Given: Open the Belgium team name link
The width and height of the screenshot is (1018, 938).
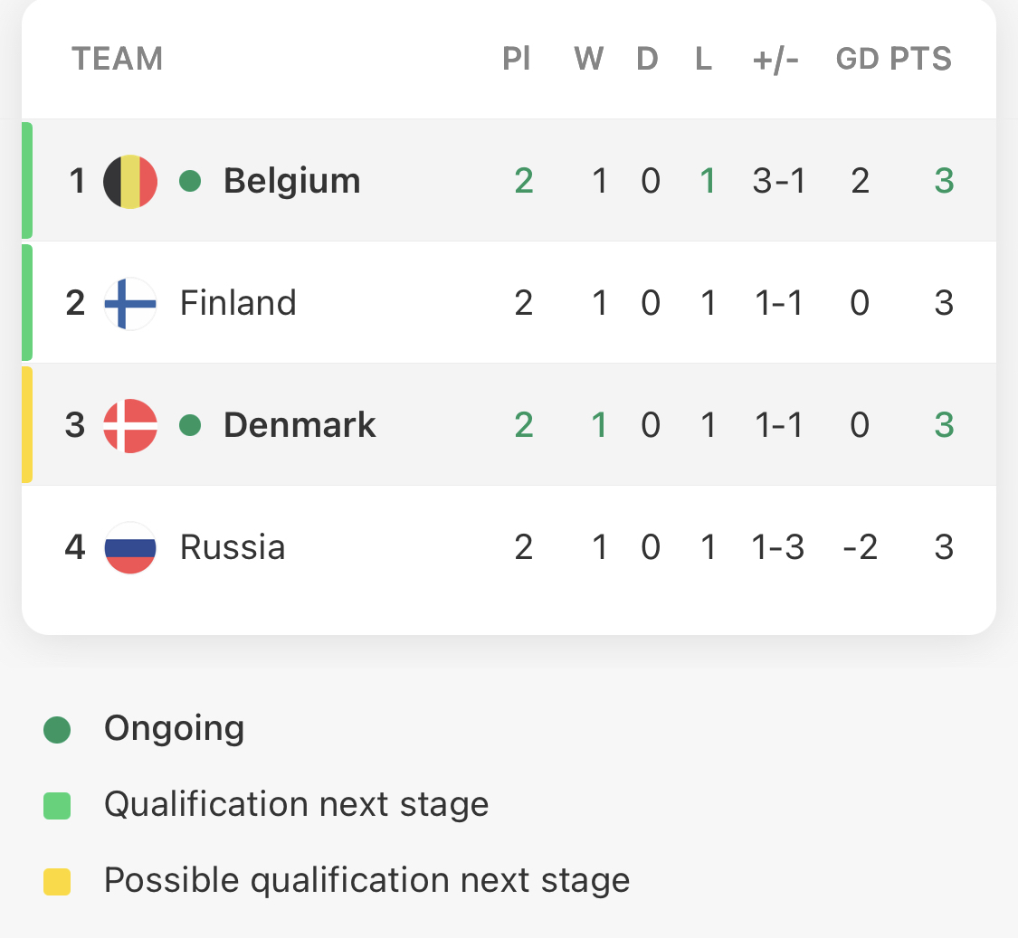Looking at the screenshot, I should (x=292, y=181).
